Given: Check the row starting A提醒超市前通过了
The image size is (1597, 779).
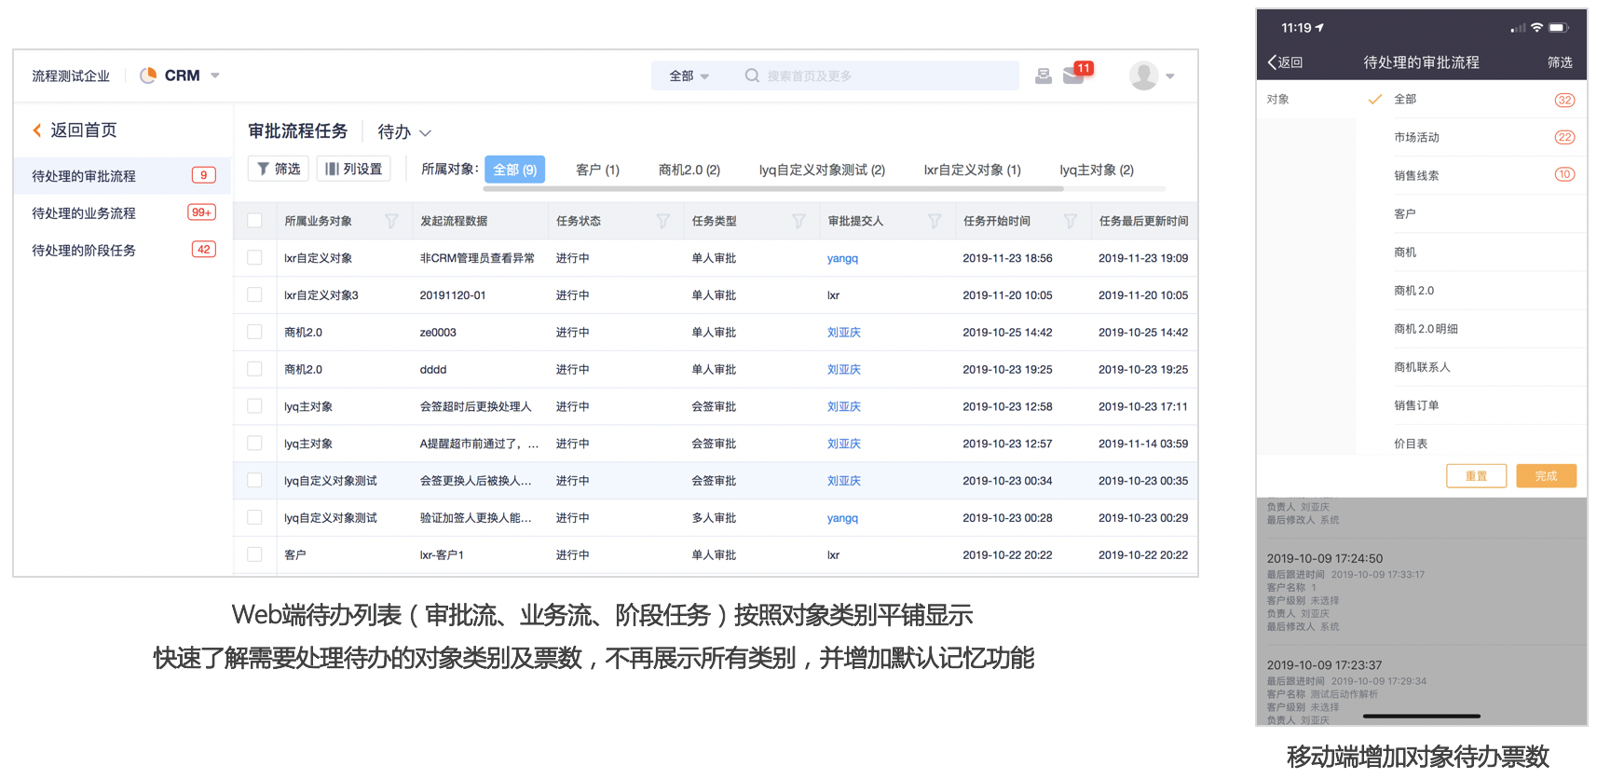Looking at the screenshot, I should tap(254, 444).
